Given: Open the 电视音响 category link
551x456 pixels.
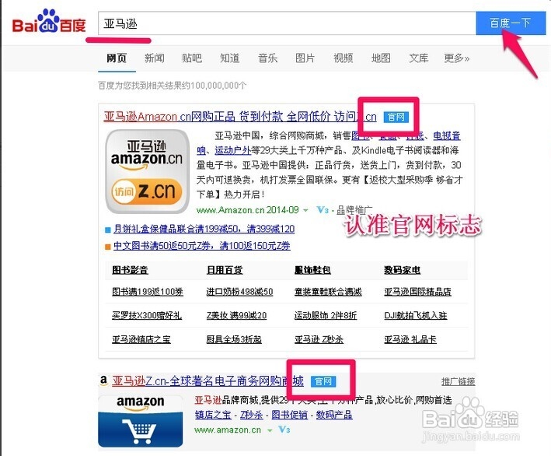Looking at the screenshot, I should pos(447,136).
